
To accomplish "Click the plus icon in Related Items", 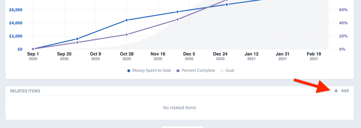I will 336,91.
